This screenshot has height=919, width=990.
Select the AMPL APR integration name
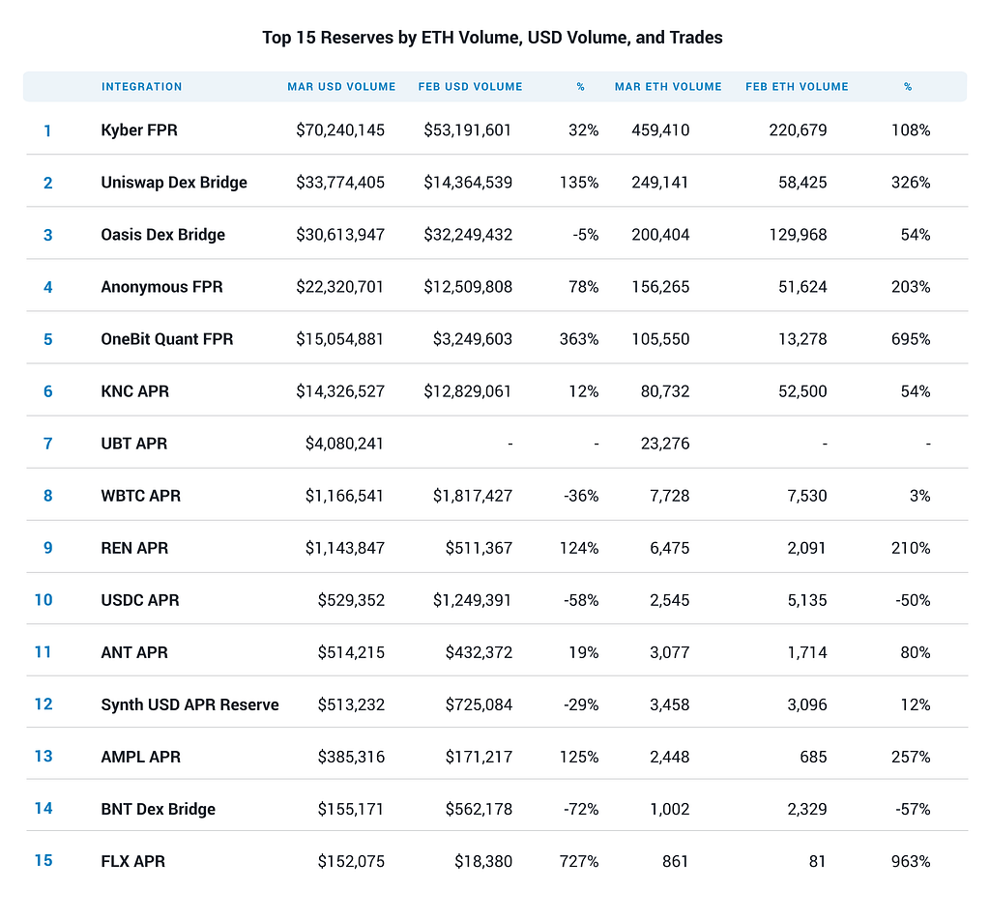pos(141,757)
